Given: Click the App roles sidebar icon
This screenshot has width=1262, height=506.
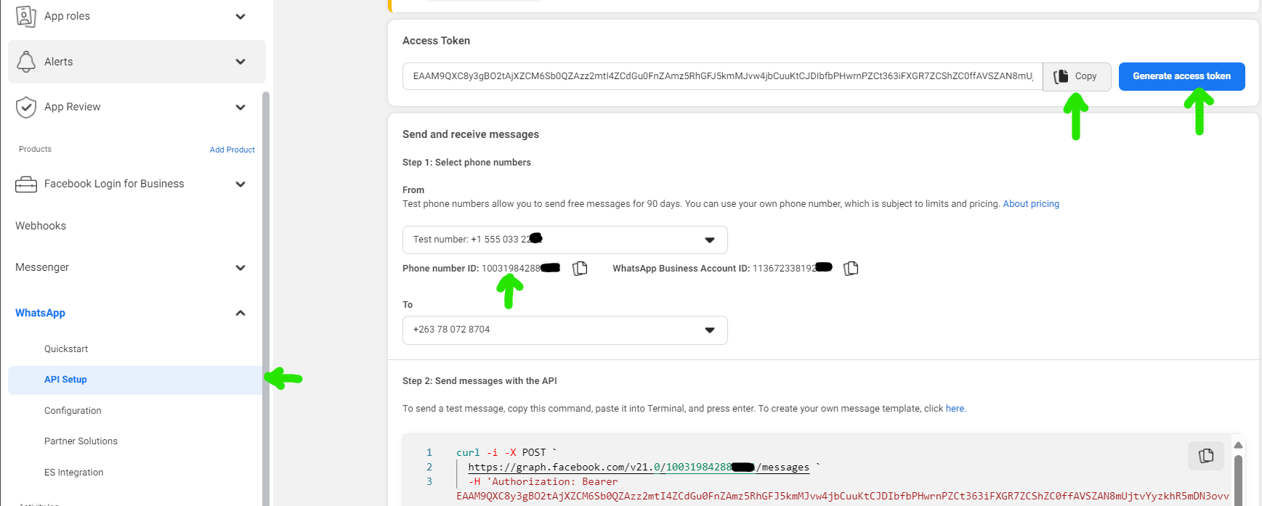Looking at the screenshot, I should point(26,16).
